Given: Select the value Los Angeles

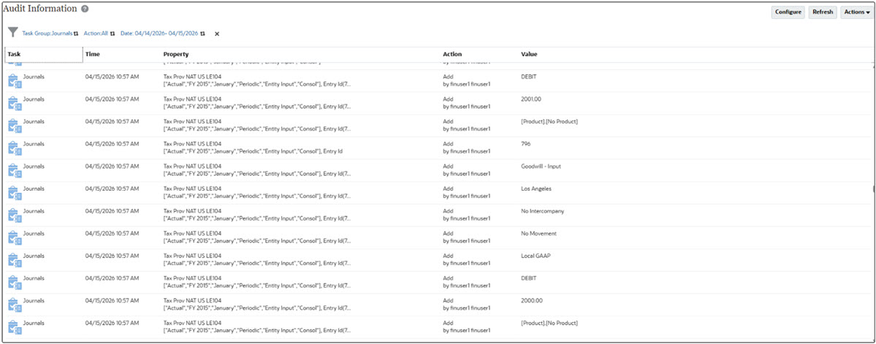Looking at the screenshot, I should click(x=536, y=188).
